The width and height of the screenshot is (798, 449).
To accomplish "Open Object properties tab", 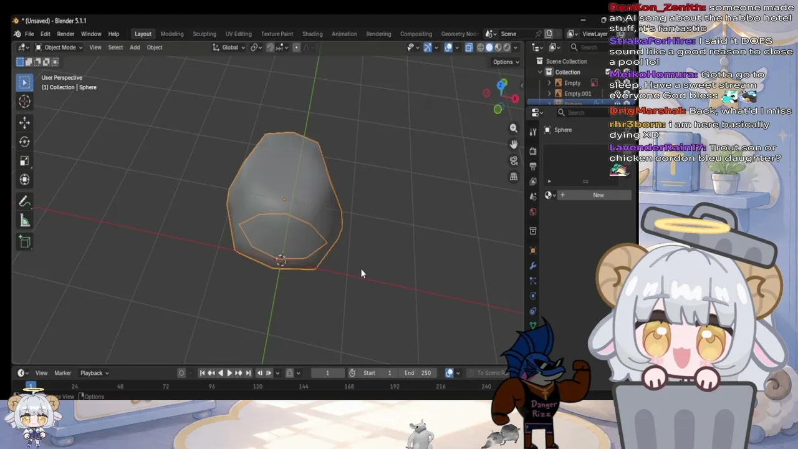I will click(533, 251).
